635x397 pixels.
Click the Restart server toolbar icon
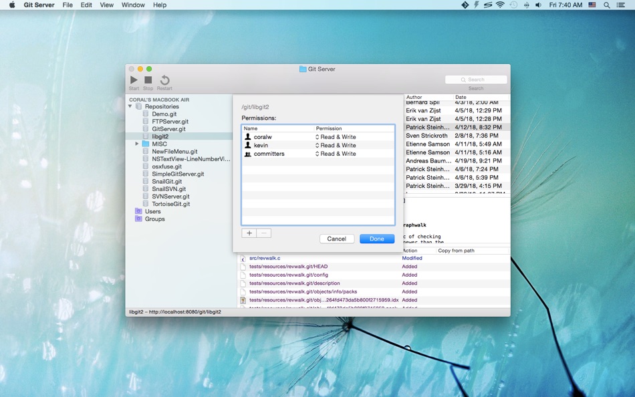[x=164, y=80]
